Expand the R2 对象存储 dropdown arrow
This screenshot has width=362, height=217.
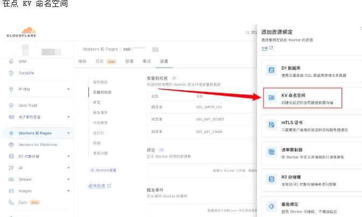[68, 156]
